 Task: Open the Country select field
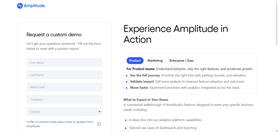point(64,112)
